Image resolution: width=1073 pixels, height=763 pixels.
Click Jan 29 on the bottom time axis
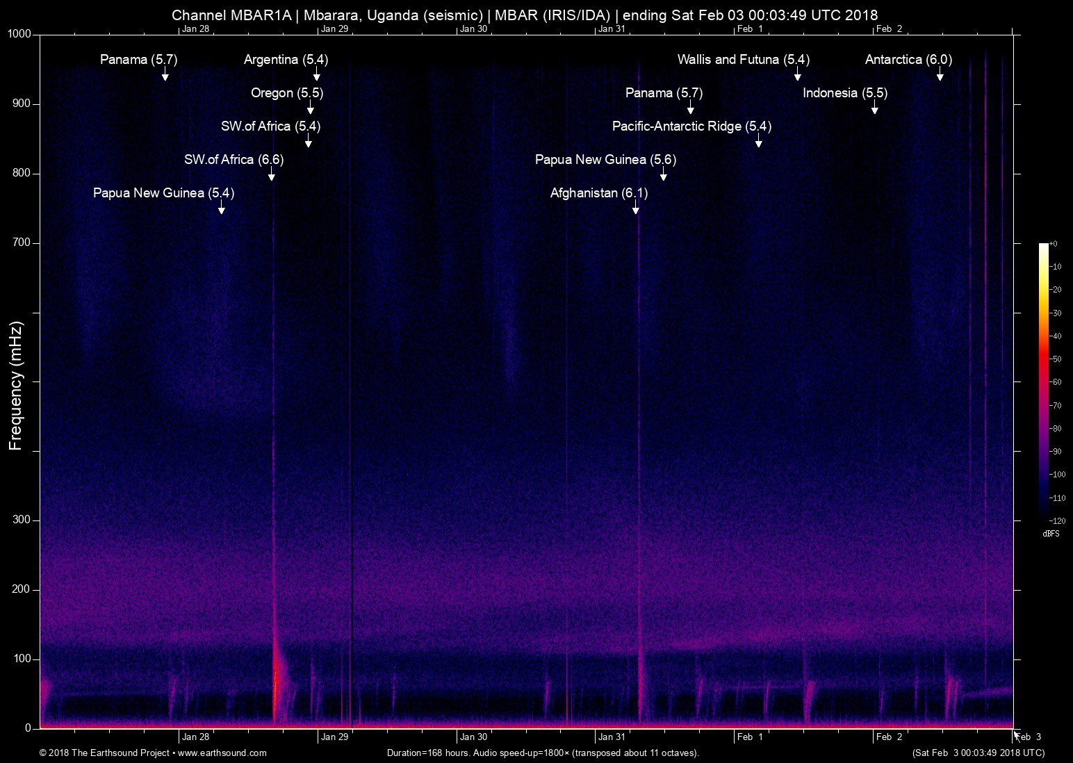click(x=334, y=737)
